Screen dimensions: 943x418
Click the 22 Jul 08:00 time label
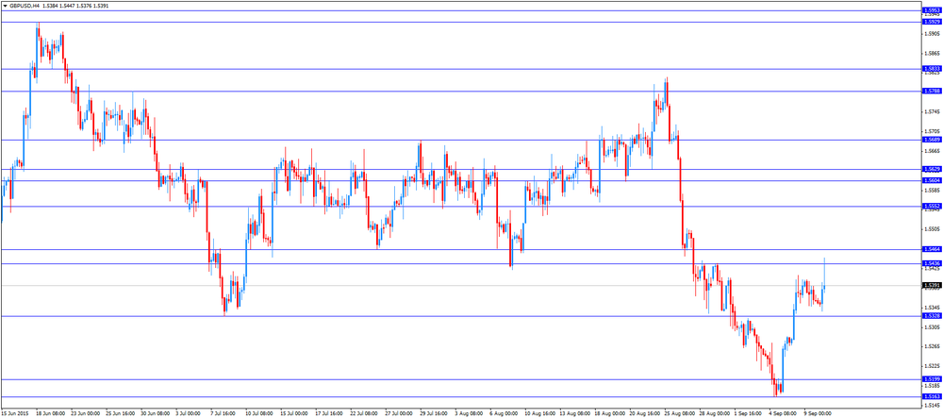coord(364,414)
